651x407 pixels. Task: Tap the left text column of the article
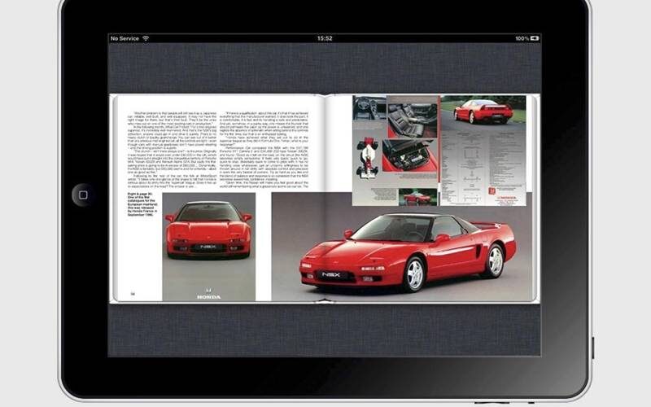[x=172, y=150]
